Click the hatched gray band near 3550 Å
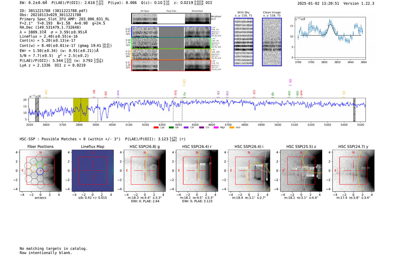 point(37,110)
